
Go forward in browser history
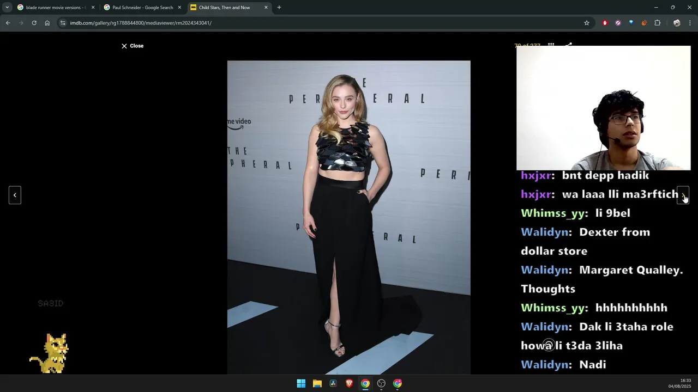point(21,23)
